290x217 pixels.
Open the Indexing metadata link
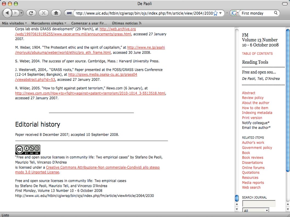coord(257,113)
